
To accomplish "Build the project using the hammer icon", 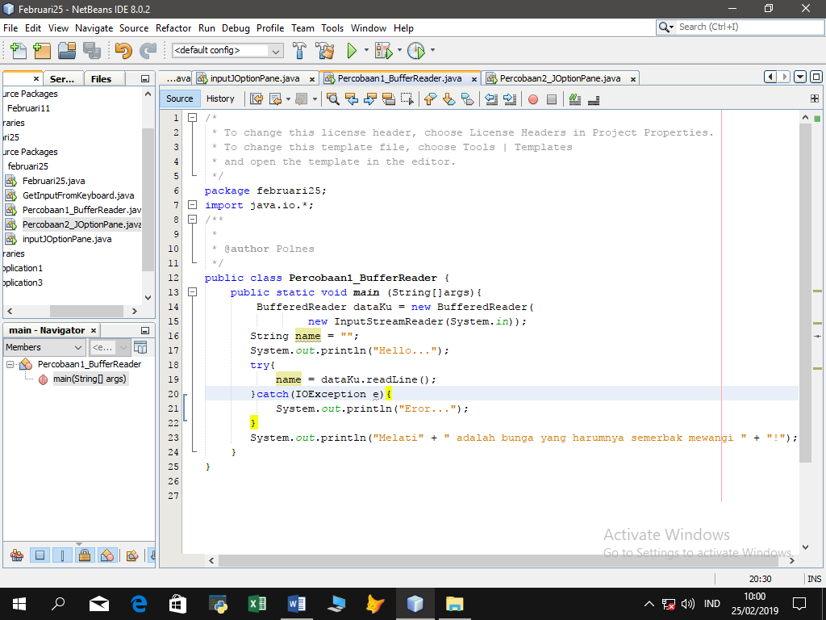I will tap(300, 50).
